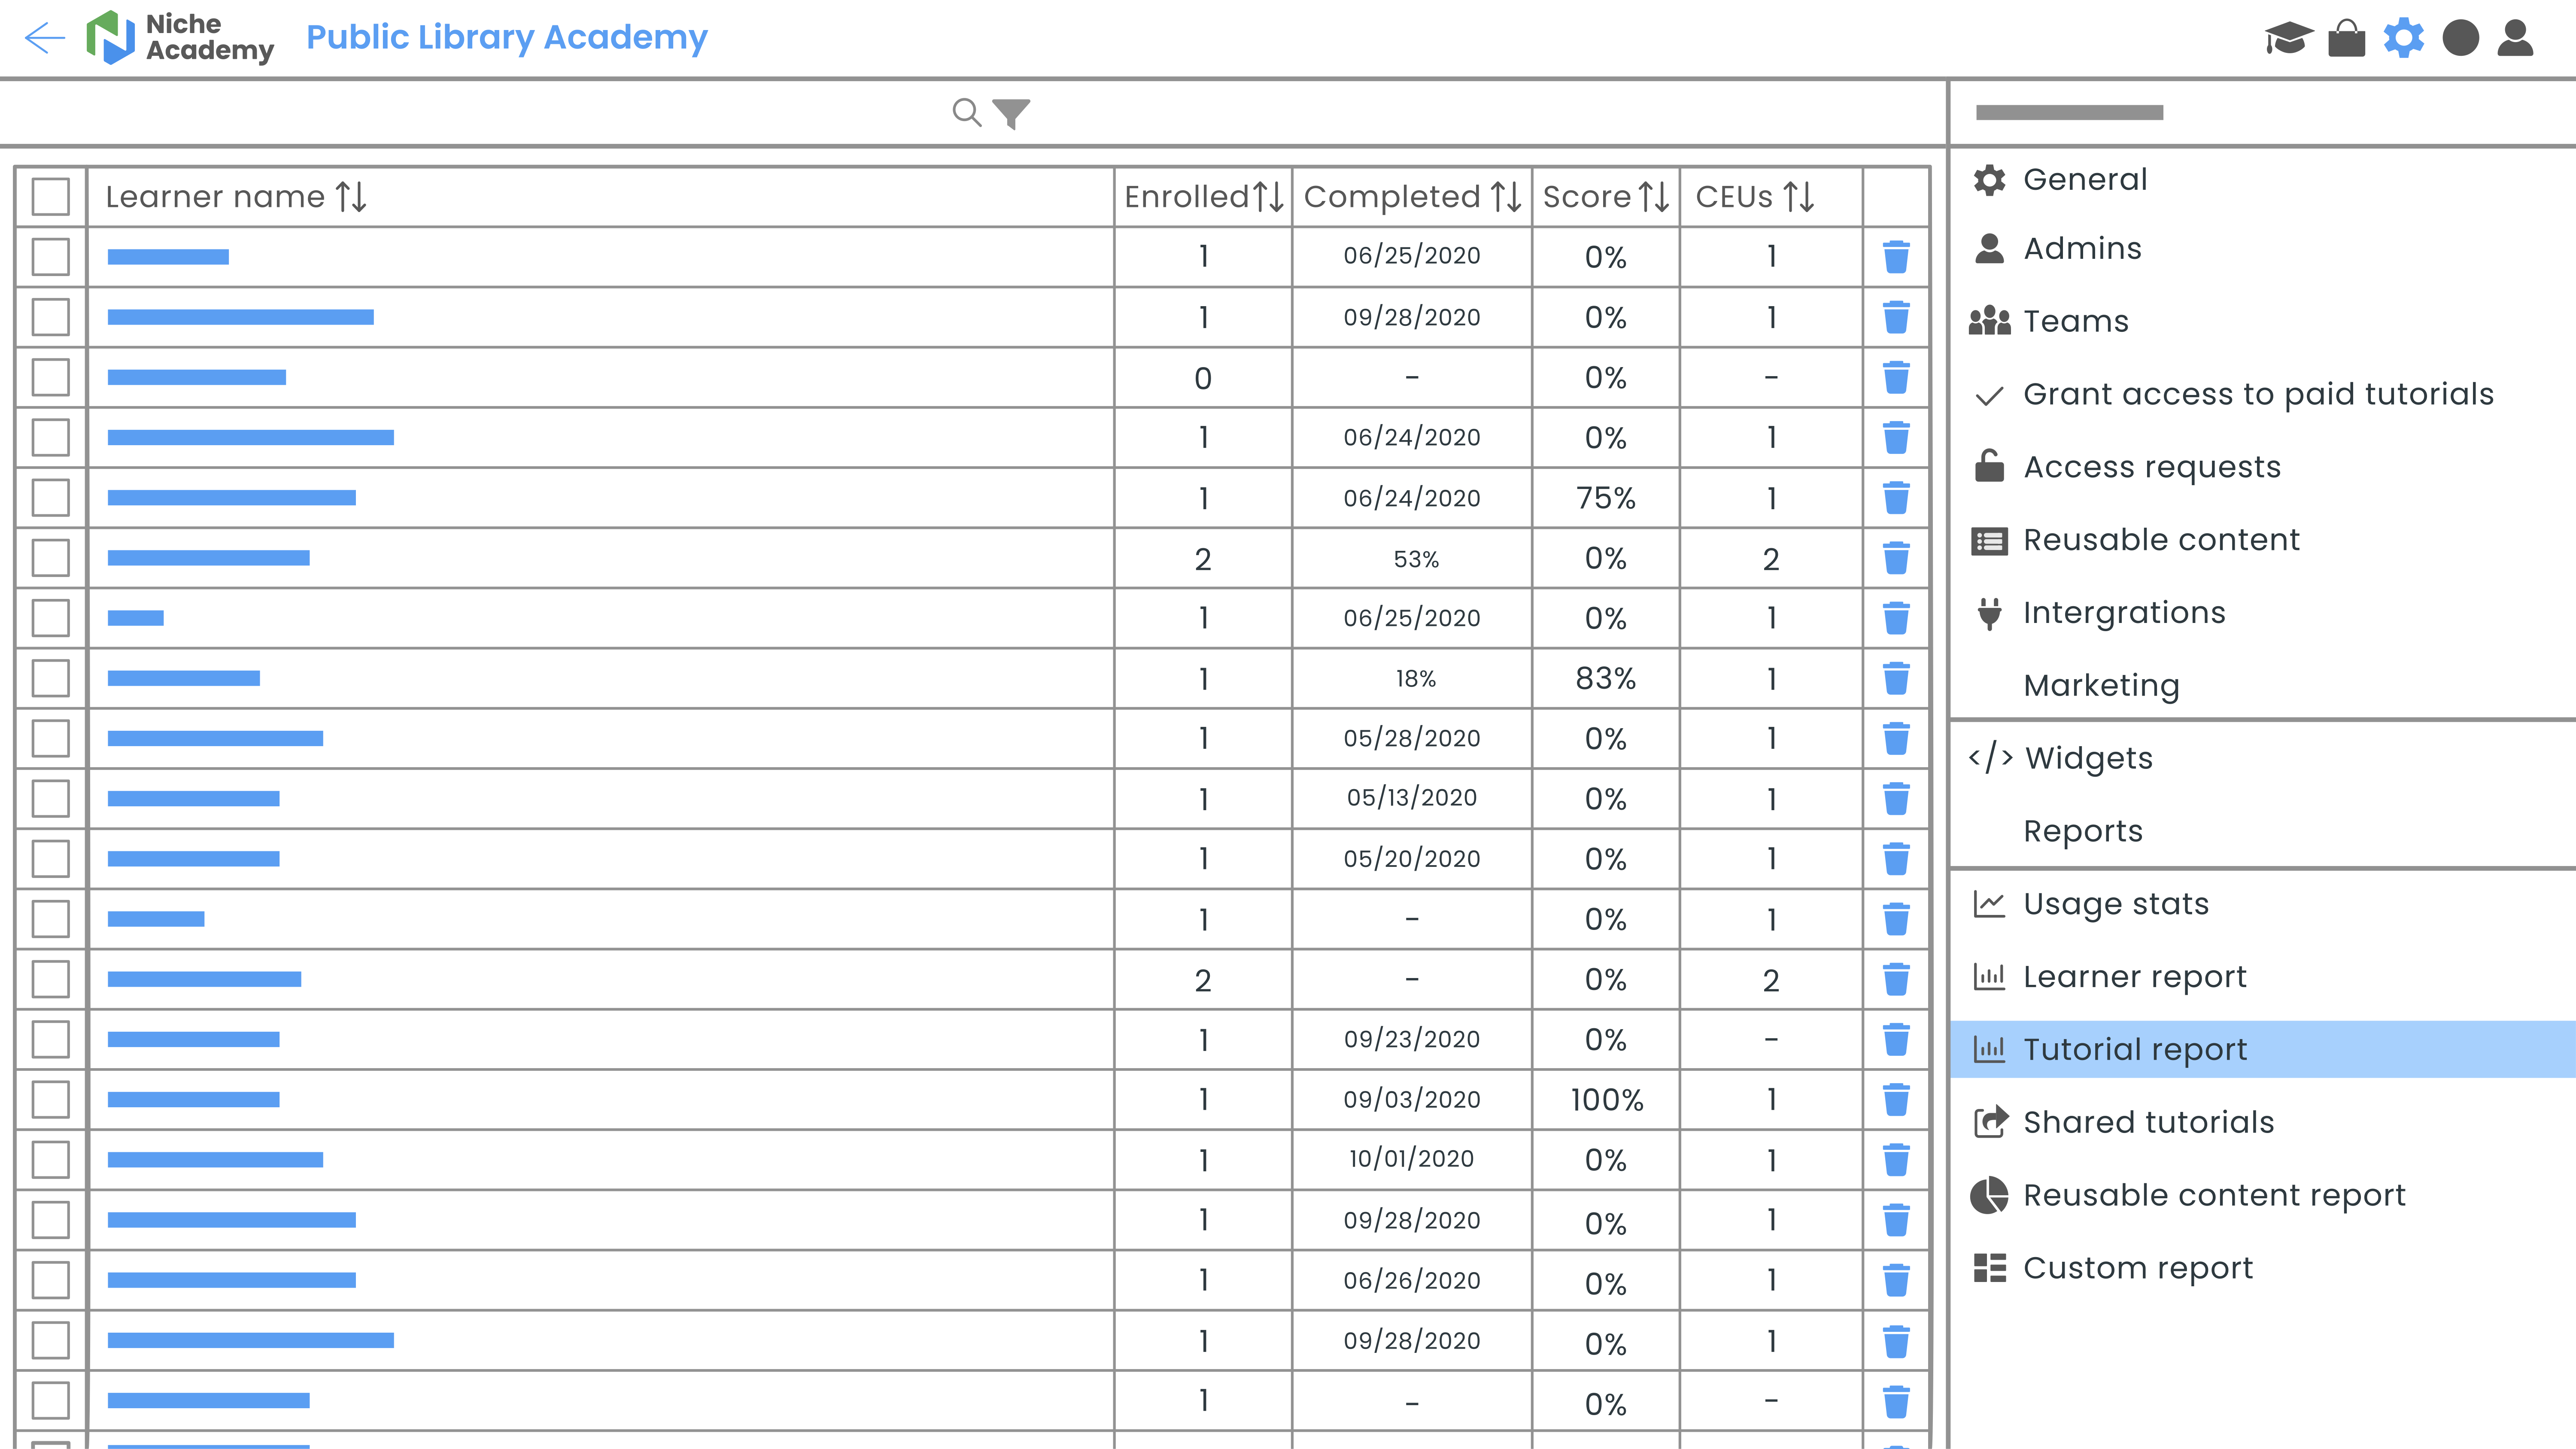Click the Access requests unlock icon
The image size is (2576, 1449).
[x=1989, y=466]
